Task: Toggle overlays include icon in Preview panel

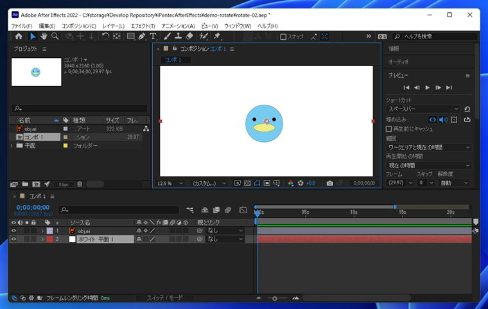Action: (454, 119)
